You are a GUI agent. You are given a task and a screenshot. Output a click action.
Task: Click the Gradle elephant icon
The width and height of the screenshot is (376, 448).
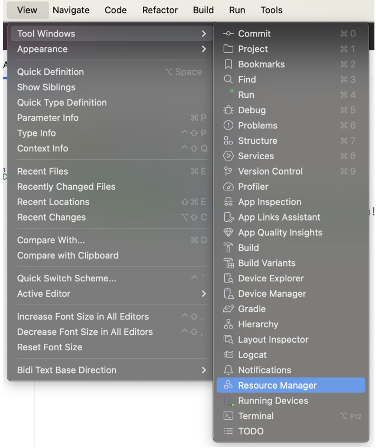tap(228, 309)
